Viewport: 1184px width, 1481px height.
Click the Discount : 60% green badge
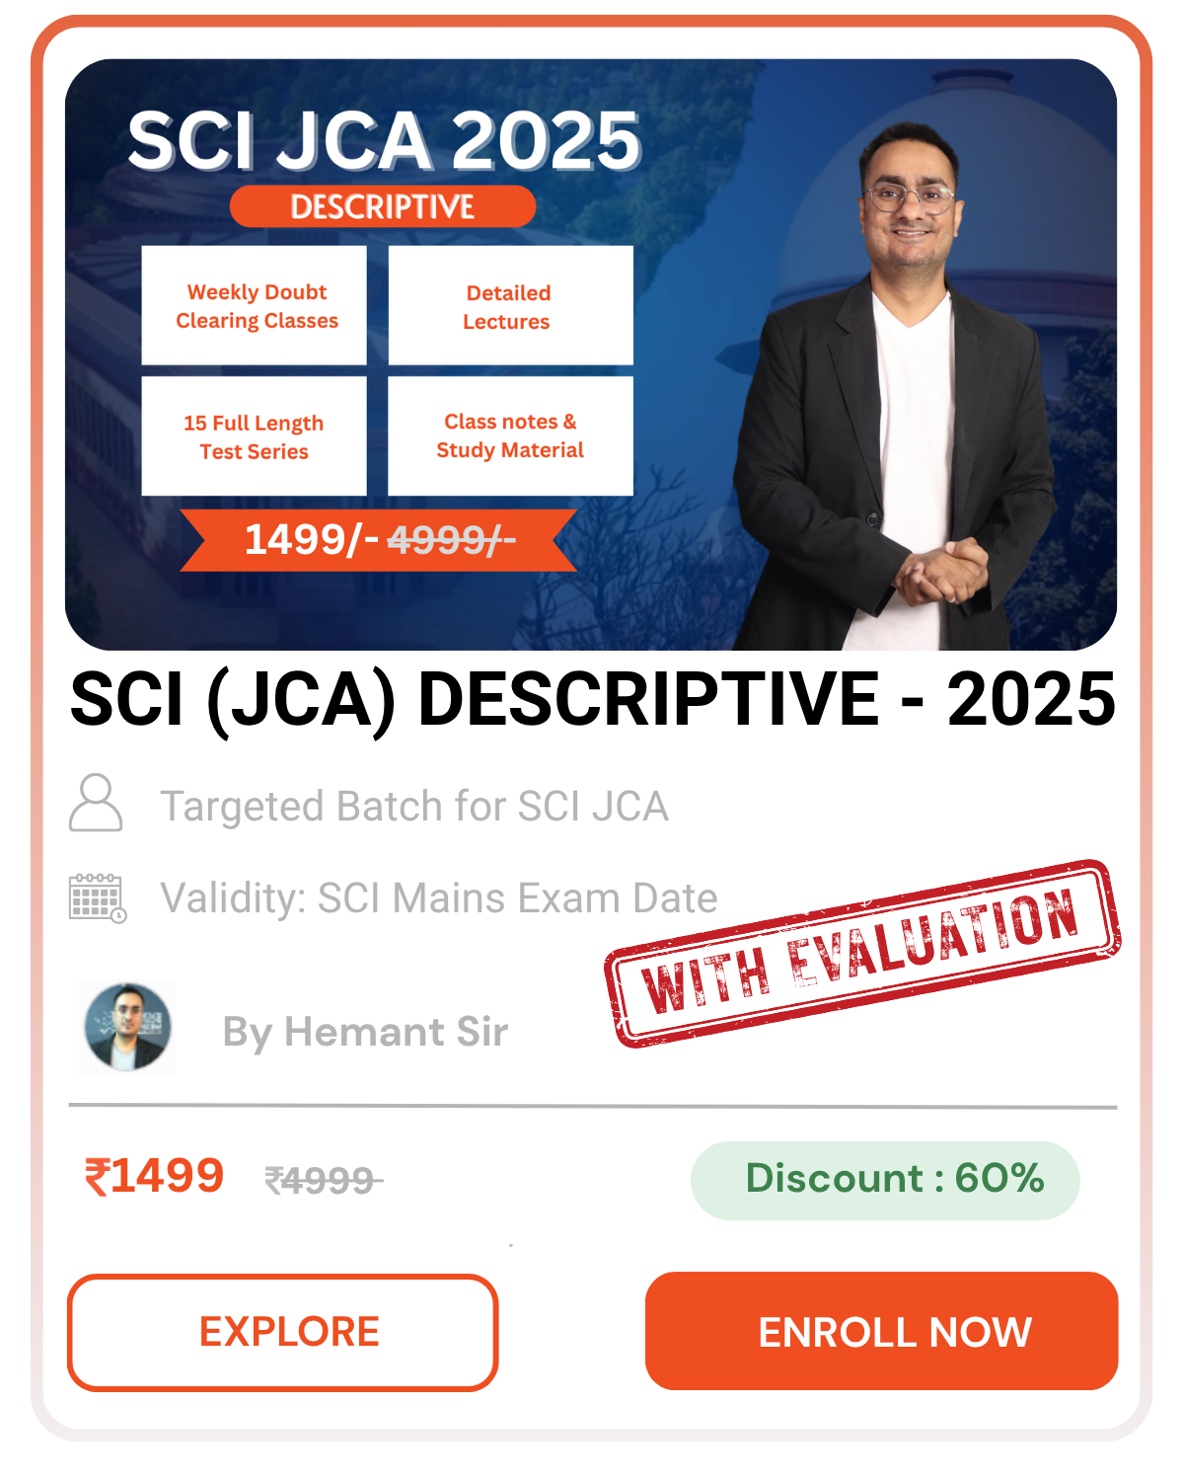pos(885,1180)
